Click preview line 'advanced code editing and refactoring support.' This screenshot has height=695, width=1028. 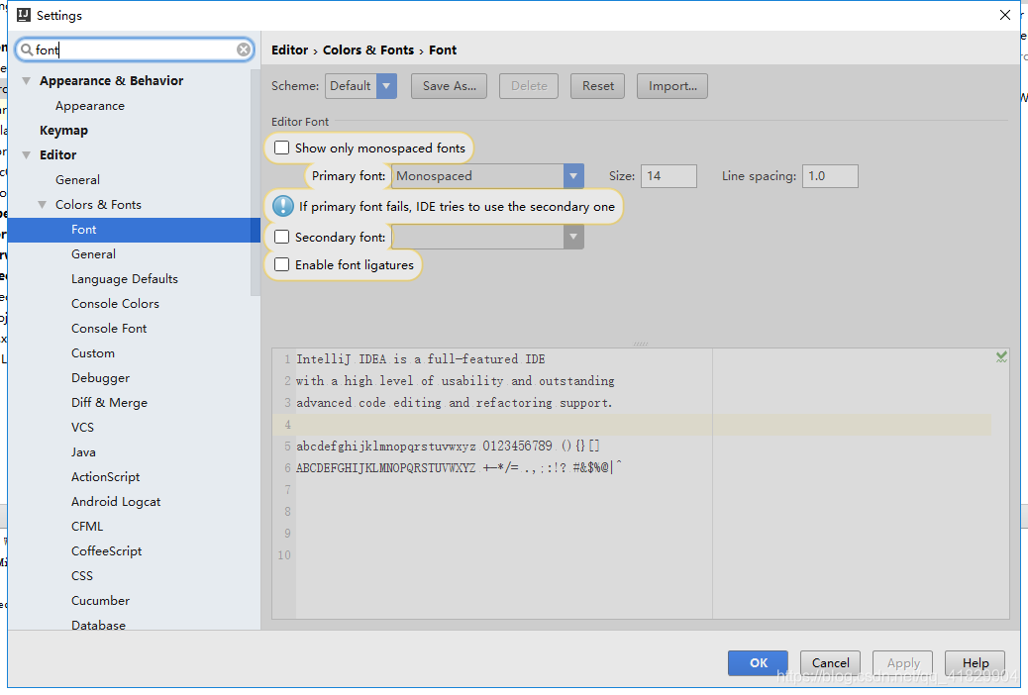[454, 403]
